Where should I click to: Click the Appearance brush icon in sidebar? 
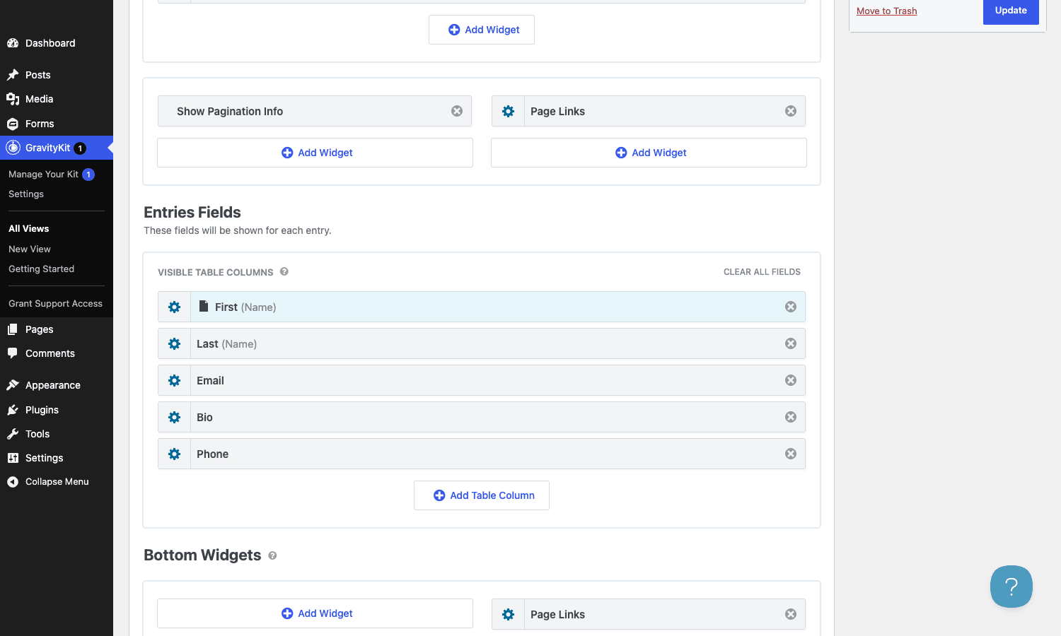tap(13, 385)
